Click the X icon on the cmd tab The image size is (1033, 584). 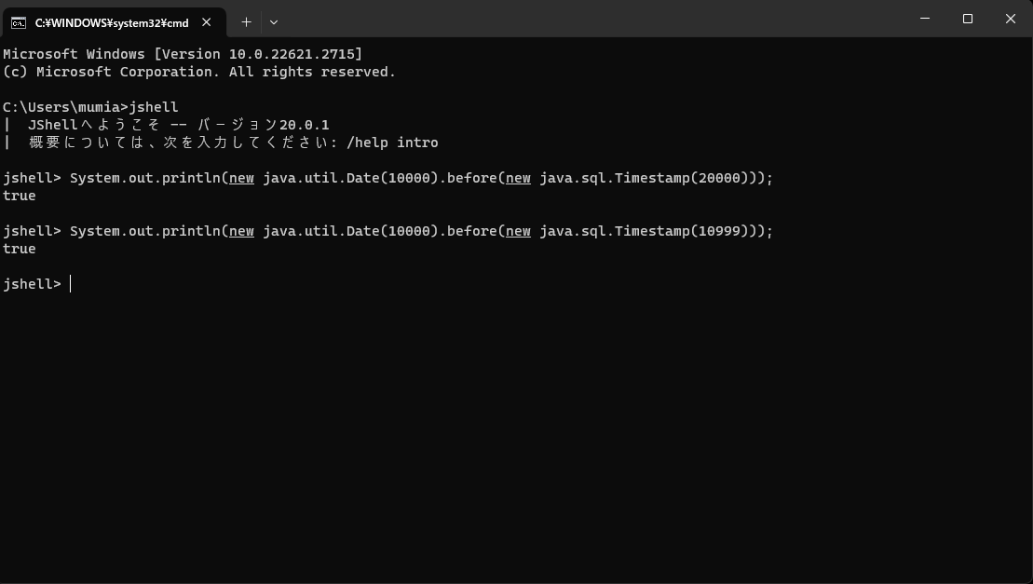tap(207, 22)
